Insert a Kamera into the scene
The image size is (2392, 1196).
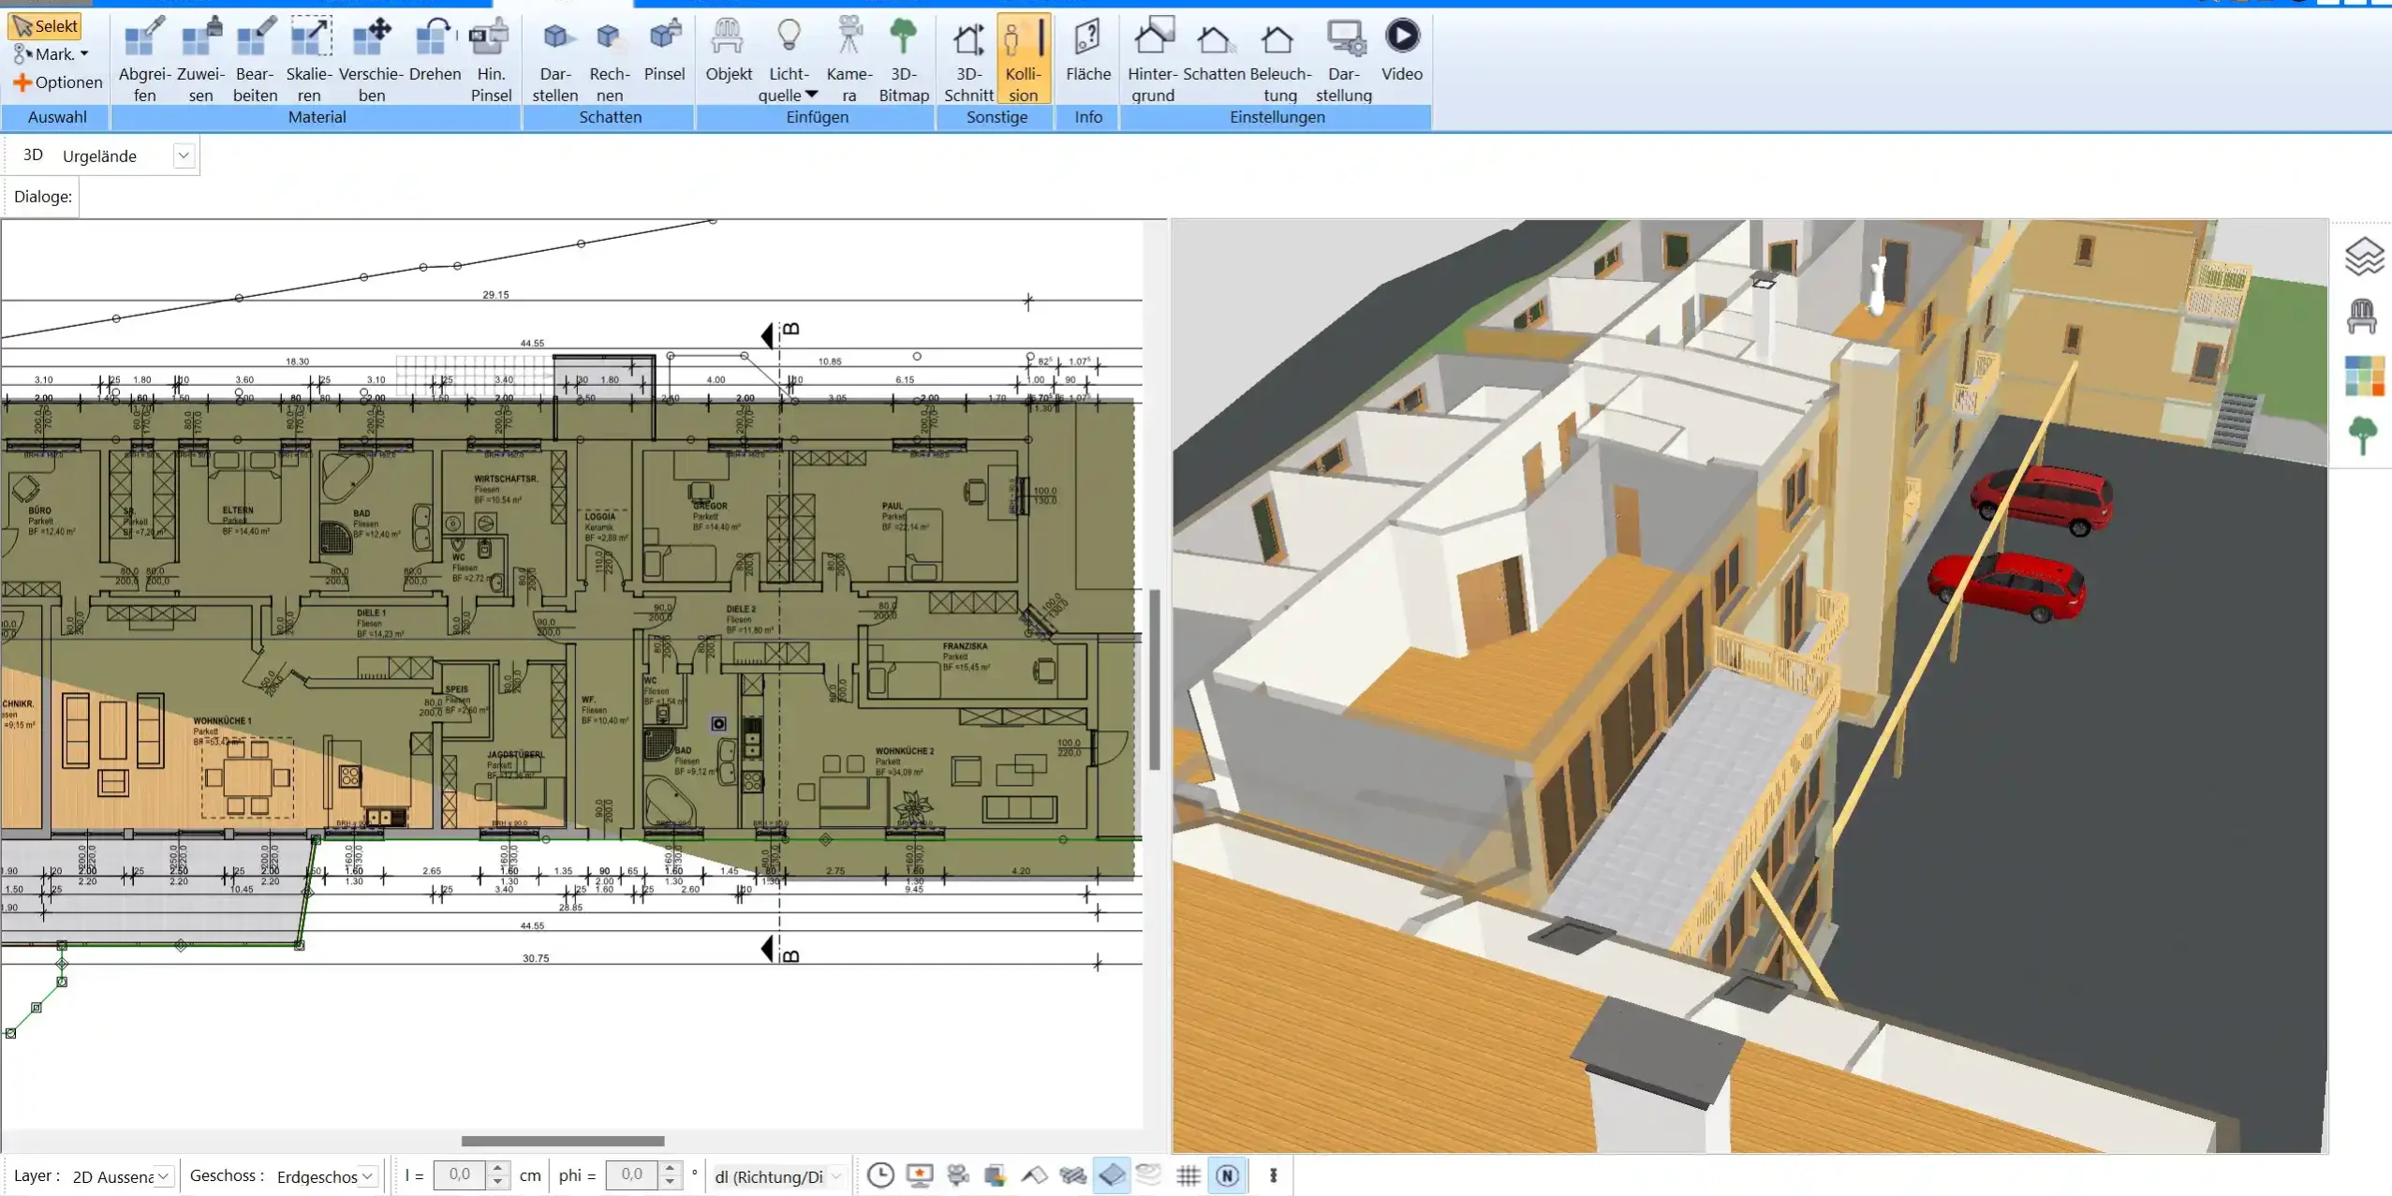(848, 58)
